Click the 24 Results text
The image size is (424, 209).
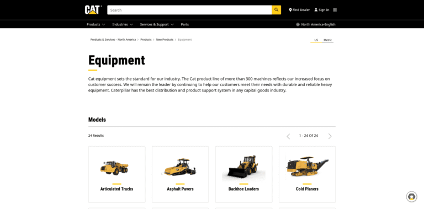(96, 136)
